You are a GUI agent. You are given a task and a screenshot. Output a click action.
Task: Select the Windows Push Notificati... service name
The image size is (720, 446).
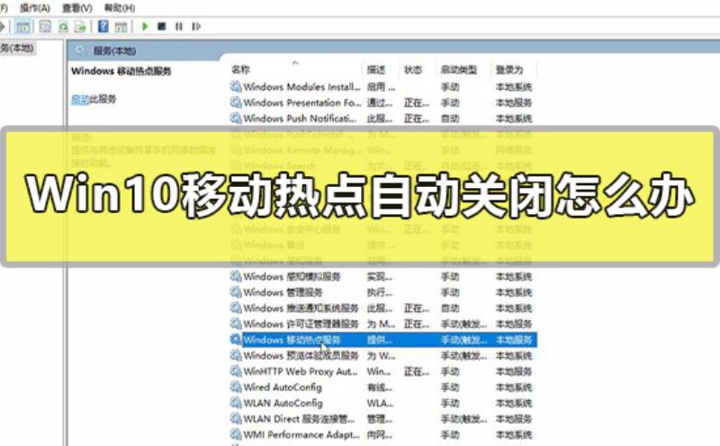300,118
